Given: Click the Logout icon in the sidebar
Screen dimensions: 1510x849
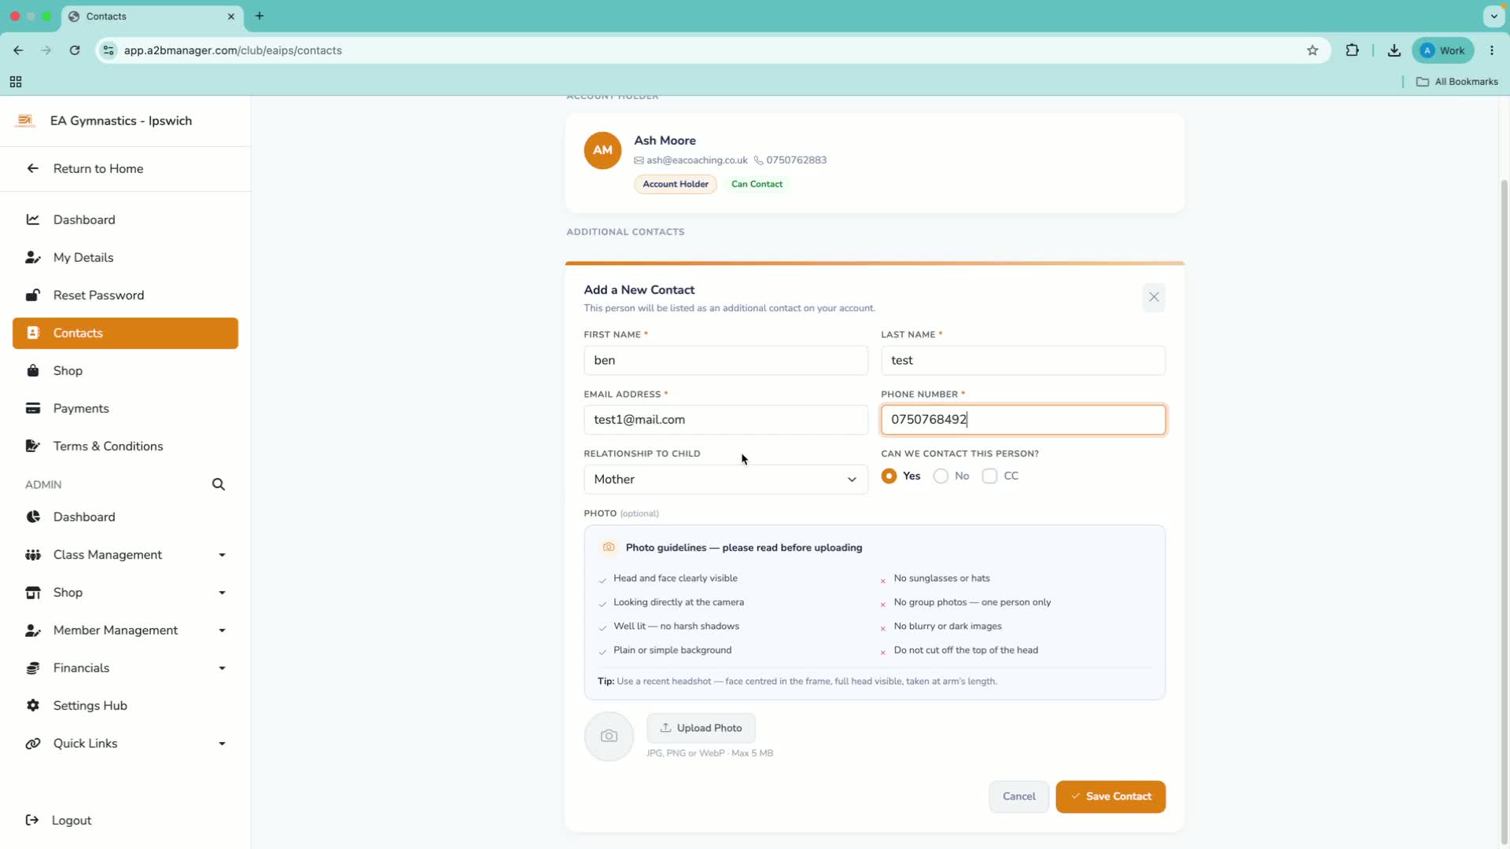Looking at the screenshot, I should [32, 820].
